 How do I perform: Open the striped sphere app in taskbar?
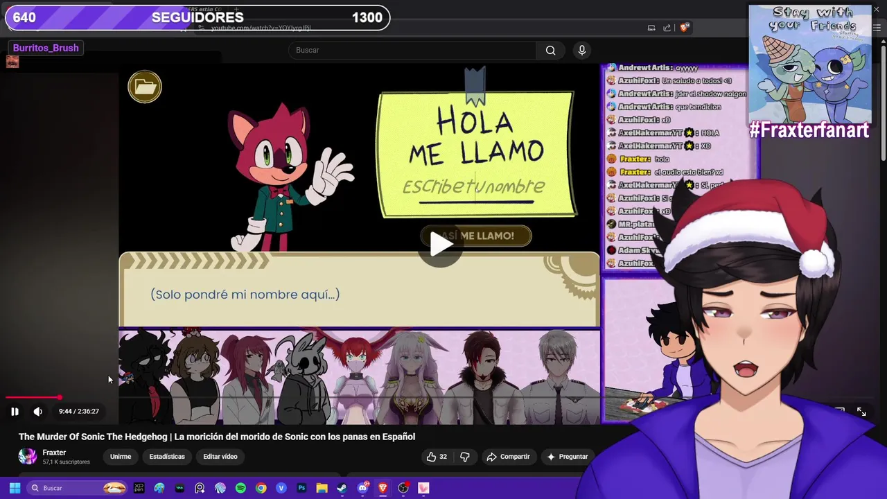(x=220, y=488)
